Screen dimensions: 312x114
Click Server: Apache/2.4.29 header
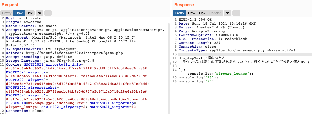click(x=212, y=27)
